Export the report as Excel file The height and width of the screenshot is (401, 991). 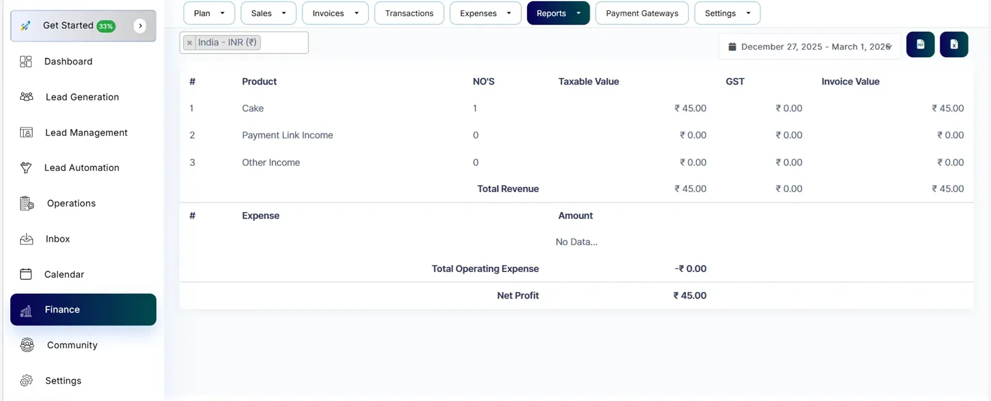954,44
